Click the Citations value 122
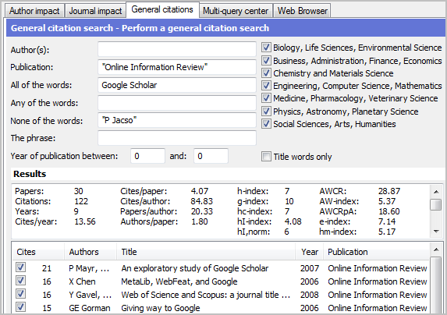Screen dimensions: 447x315 (x=81, y=201)
